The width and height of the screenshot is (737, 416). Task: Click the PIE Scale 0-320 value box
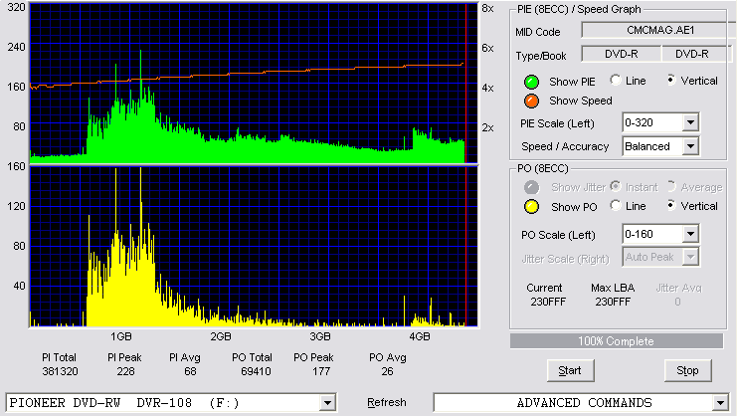click(652, 122)
